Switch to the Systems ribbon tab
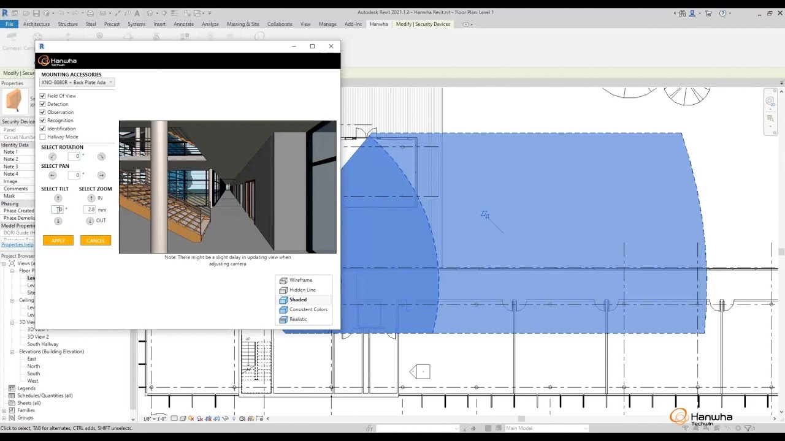 tap(136, 24)
